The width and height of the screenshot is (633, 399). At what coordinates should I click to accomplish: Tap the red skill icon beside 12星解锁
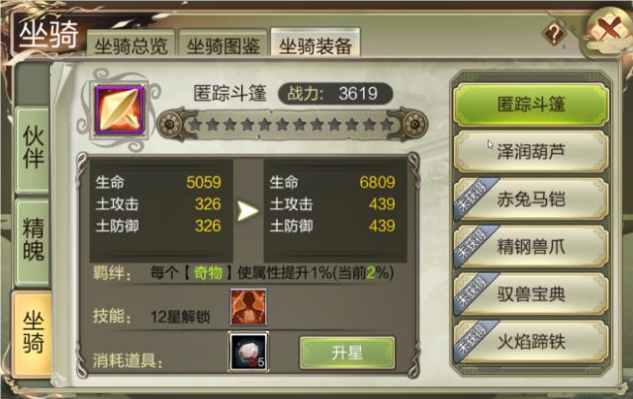(248, 307)
